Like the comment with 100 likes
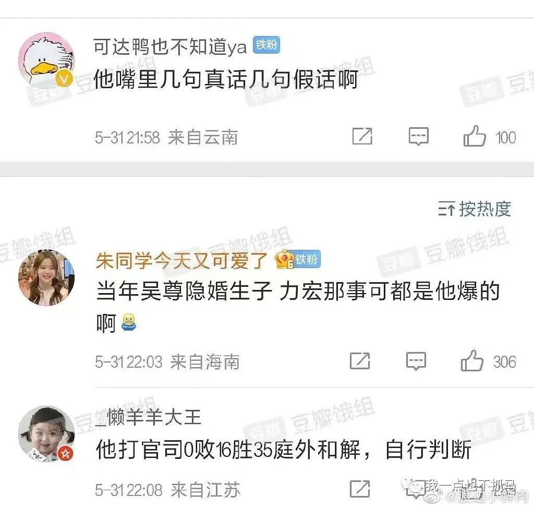 (474, 136)
